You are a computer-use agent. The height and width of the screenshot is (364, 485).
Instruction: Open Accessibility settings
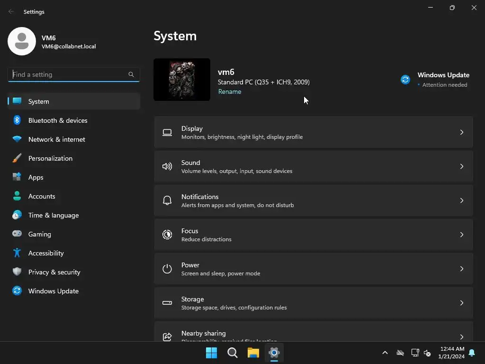(x=74, y=253)
